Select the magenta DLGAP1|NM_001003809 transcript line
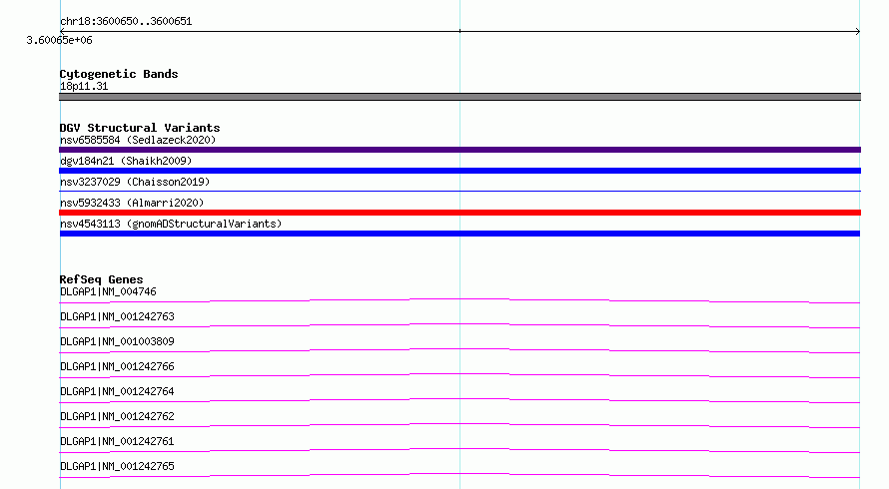 (459, 350)
